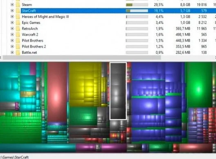This screenshot has height=159, width=216.
Task: Click the tall pink treemap block
Action: (57, 92)
